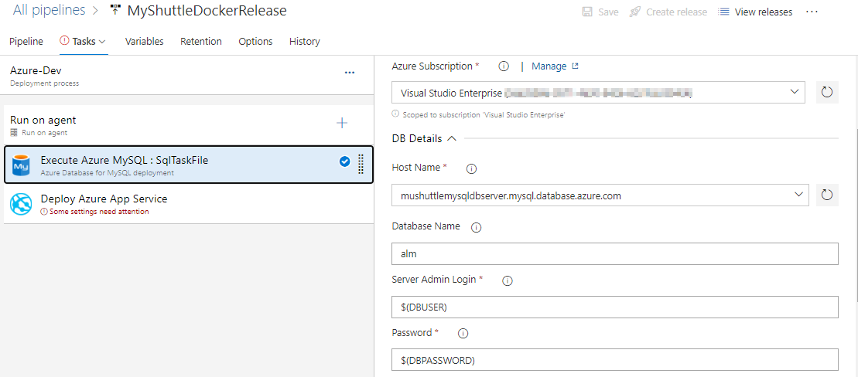Toggle the blue checkmark on MySQL task
Viewport: 858px width, 377px height.
[x=345, y=161]
